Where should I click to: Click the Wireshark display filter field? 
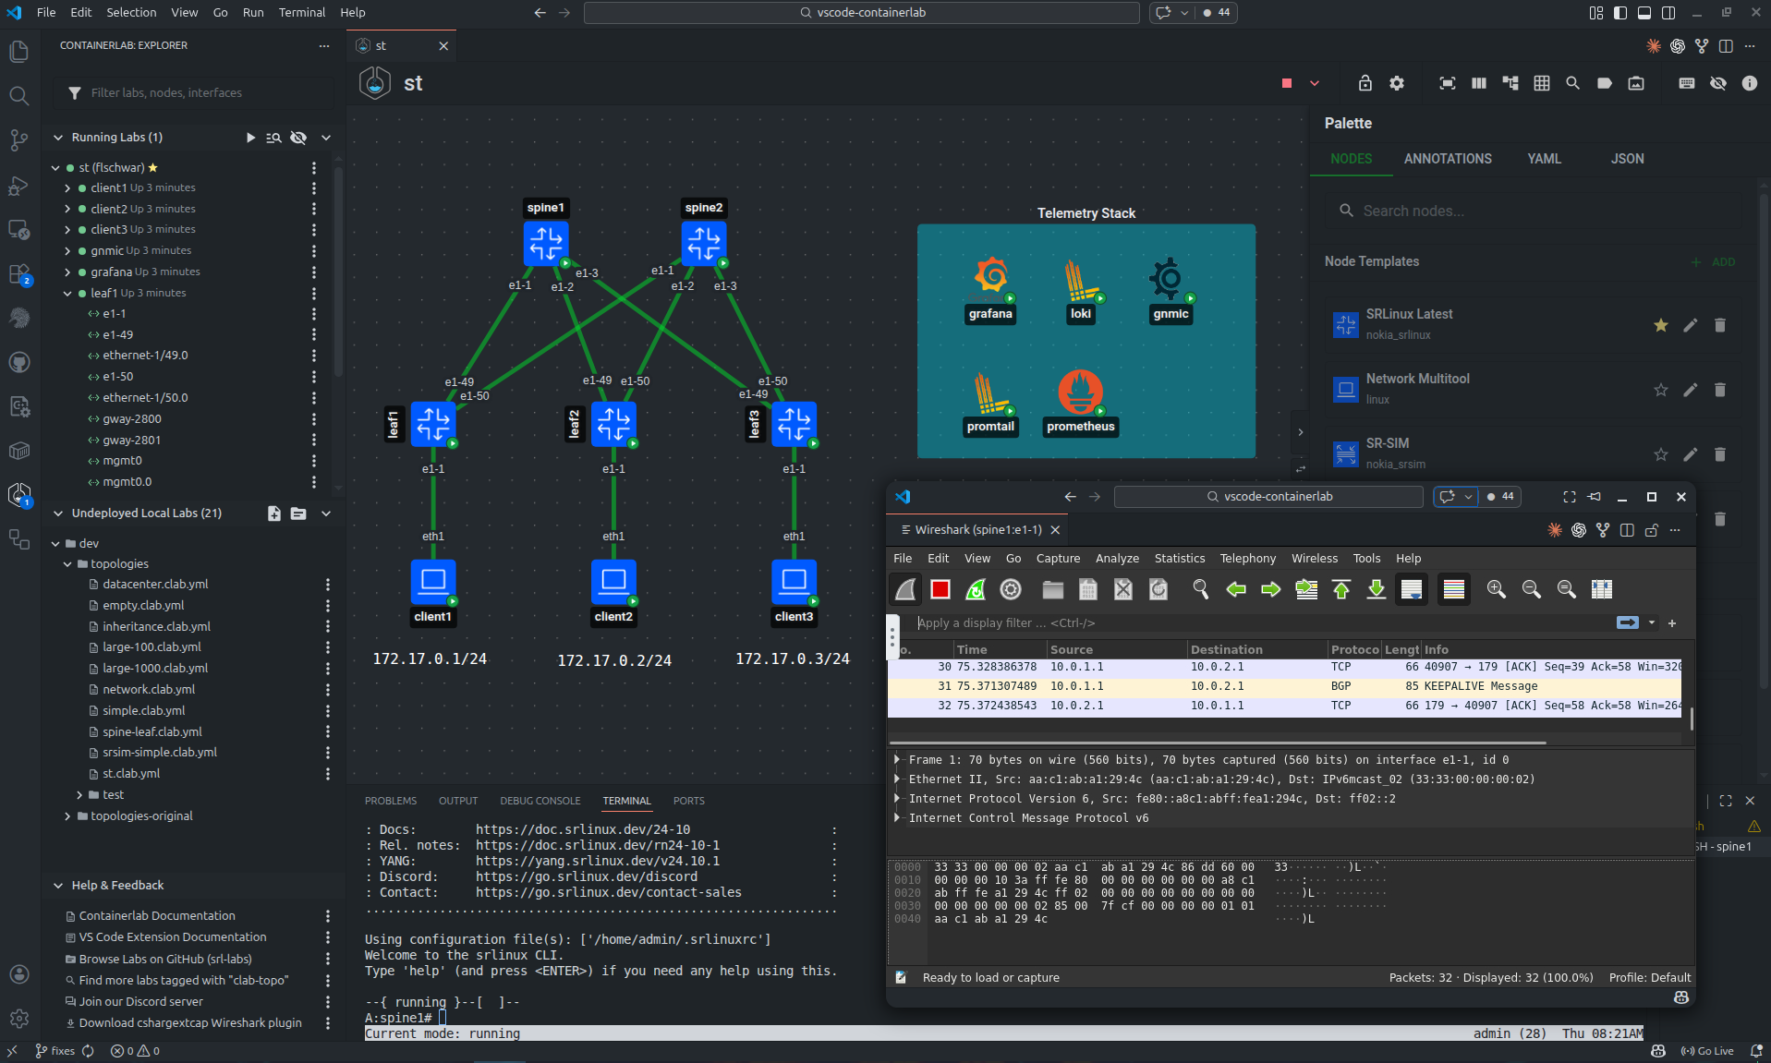click(x=1261, y=623)
